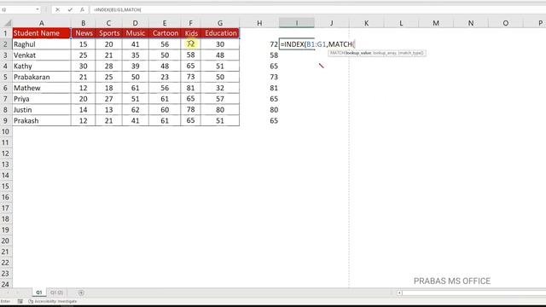Click the Student Name header cell
Screen dimensions: 546x307
[42, 33]
